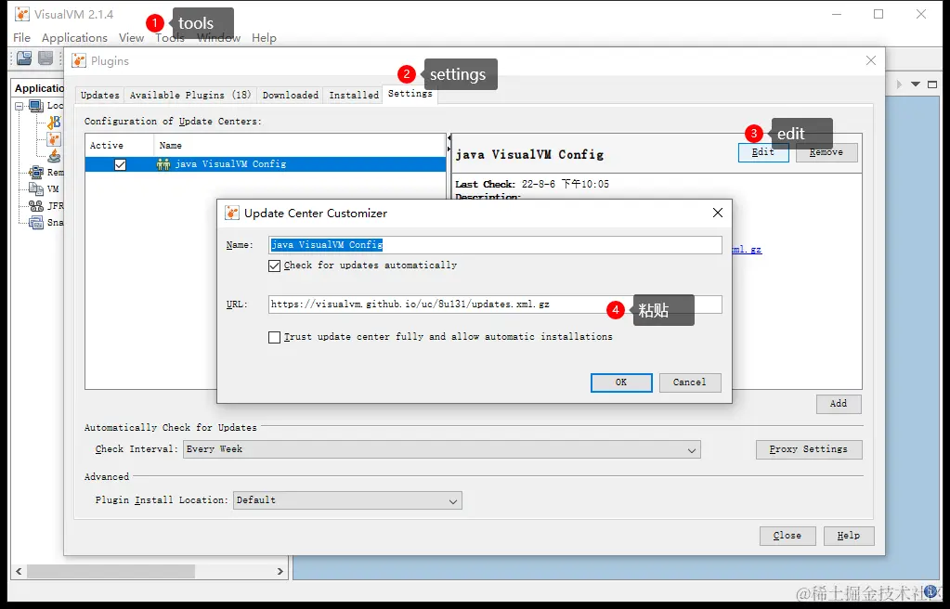
Task: Toggle Active checkbox for java VisualVM Config
Action: (120, 165)
